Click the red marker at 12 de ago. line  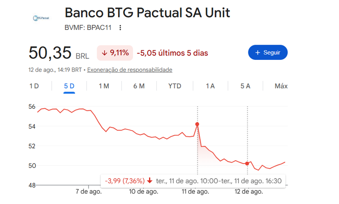[x=247, y=164]
